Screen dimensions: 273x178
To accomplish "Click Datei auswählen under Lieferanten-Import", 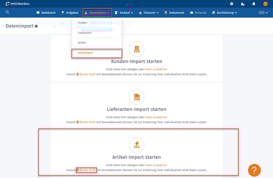I will point(156,117).
